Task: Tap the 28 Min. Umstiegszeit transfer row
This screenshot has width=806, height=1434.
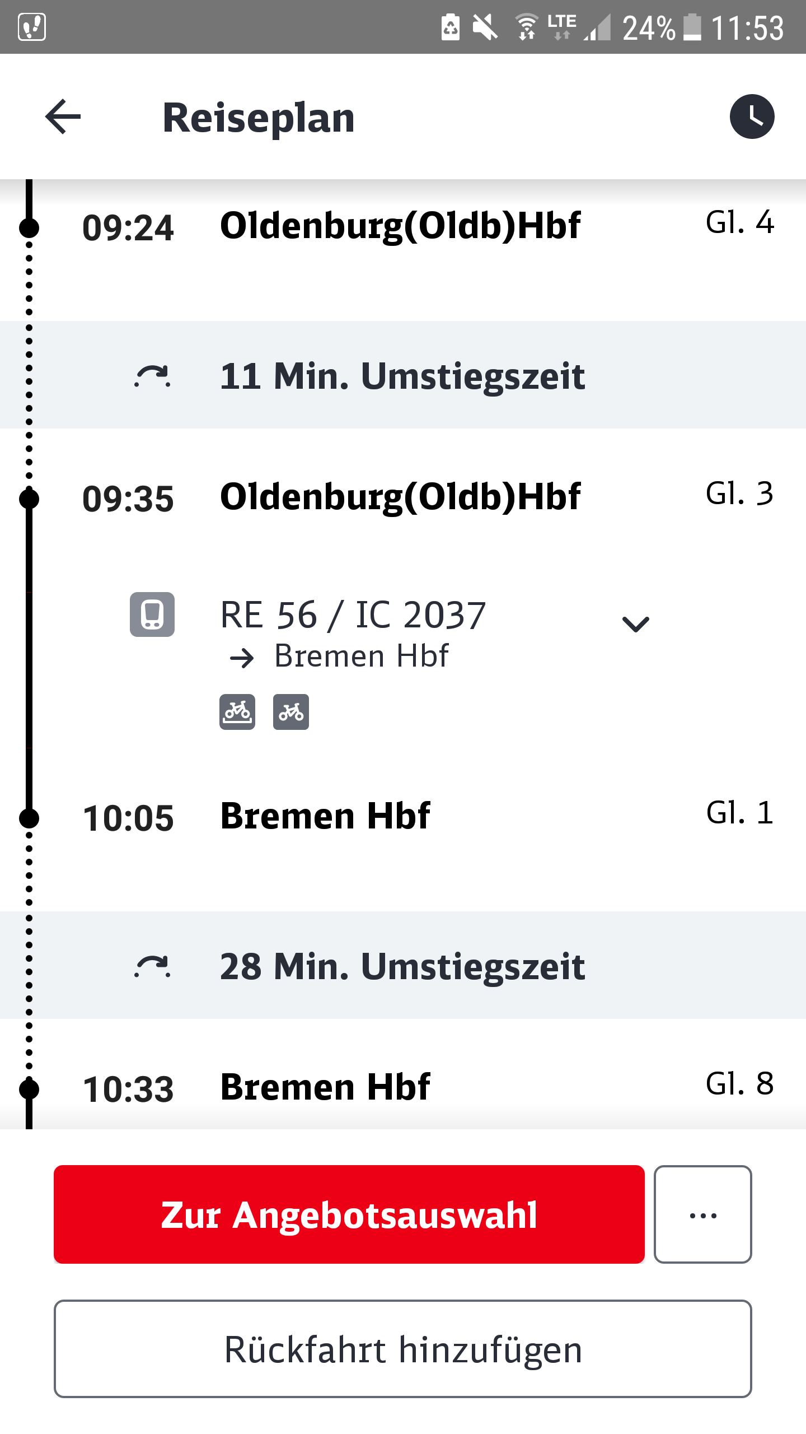Action: click(402, 966)
